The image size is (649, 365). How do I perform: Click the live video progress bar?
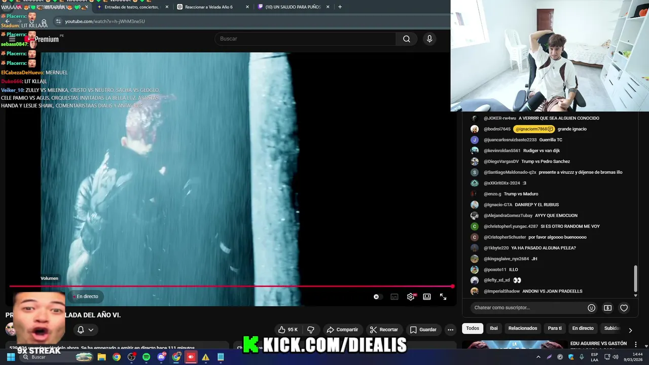(x=231, y=286)
